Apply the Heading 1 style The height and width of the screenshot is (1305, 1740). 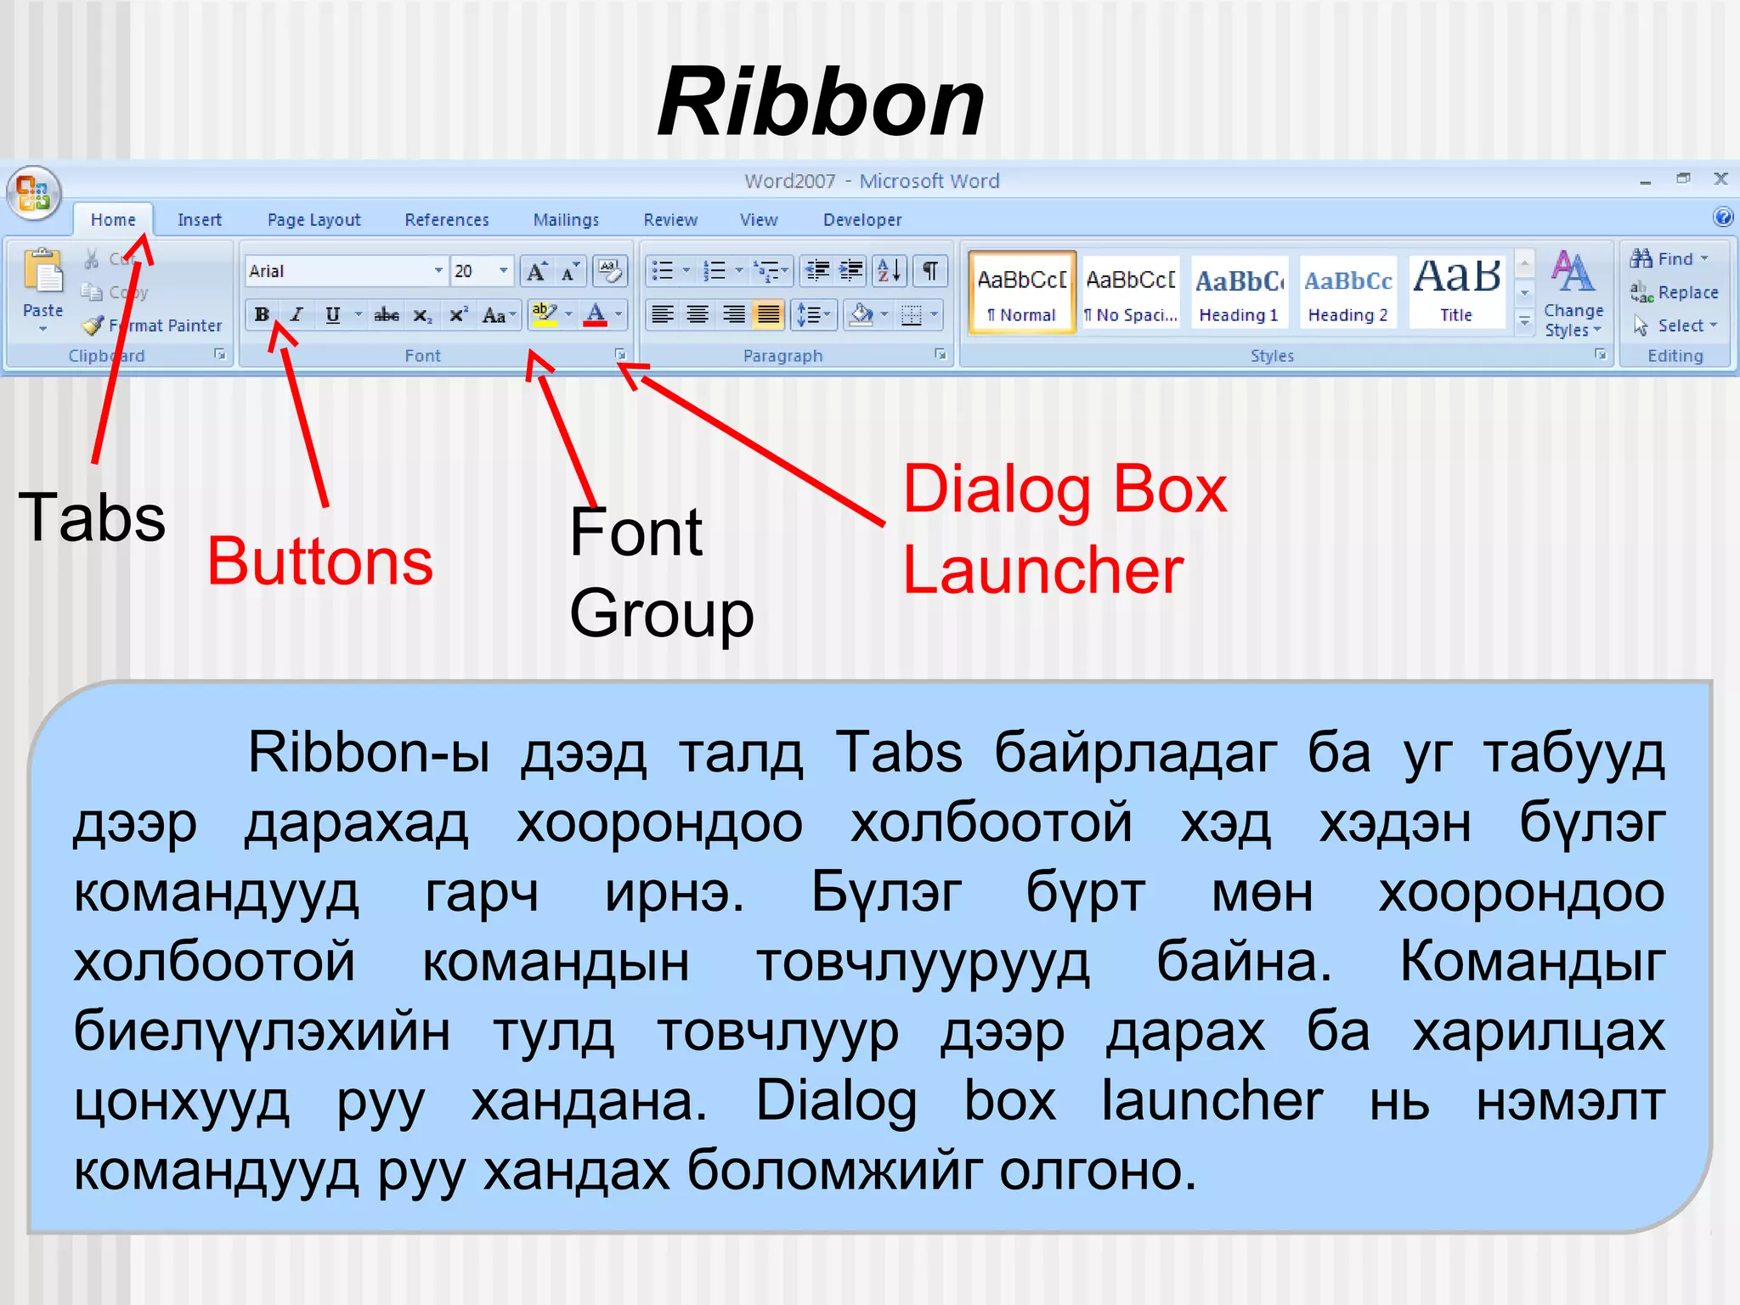(x=1240, y=292)
